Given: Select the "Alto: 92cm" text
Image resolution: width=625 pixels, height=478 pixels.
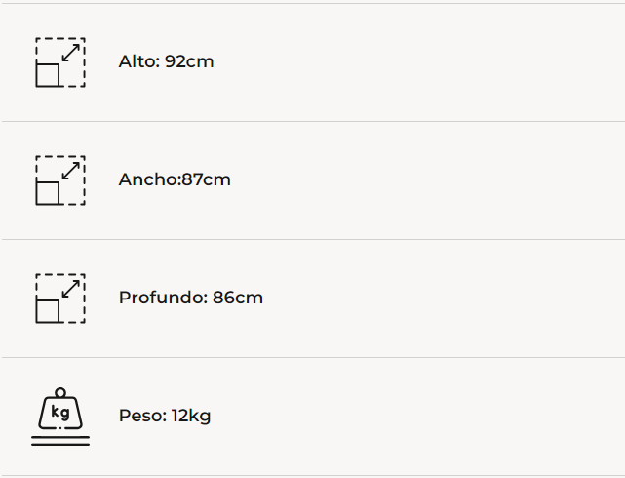Looking at the screenshot, I should pyautogui.click(x=166, y=62).
